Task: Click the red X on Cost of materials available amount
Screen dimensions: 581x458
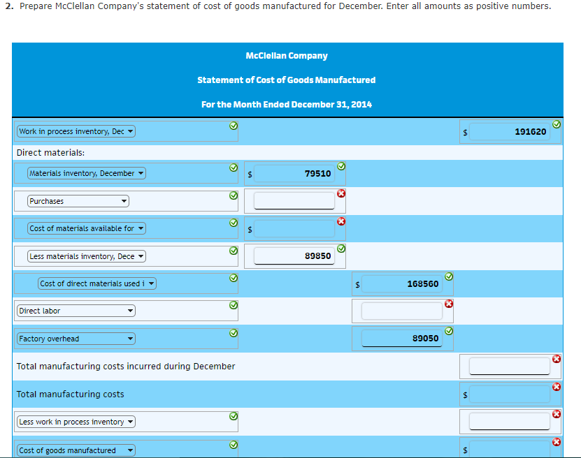Action: [341, 221]
